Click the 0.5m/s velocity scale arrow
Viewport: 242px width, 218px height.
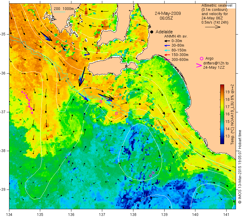coord(213,27)
